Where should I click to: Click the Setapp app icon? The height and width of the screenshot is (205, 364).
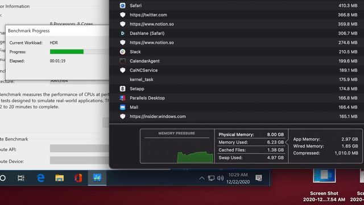(x=123, y=89)
